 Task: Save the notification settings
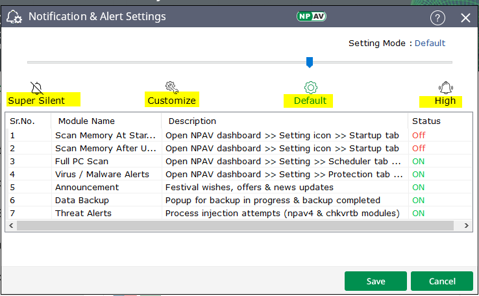point(376,281)
